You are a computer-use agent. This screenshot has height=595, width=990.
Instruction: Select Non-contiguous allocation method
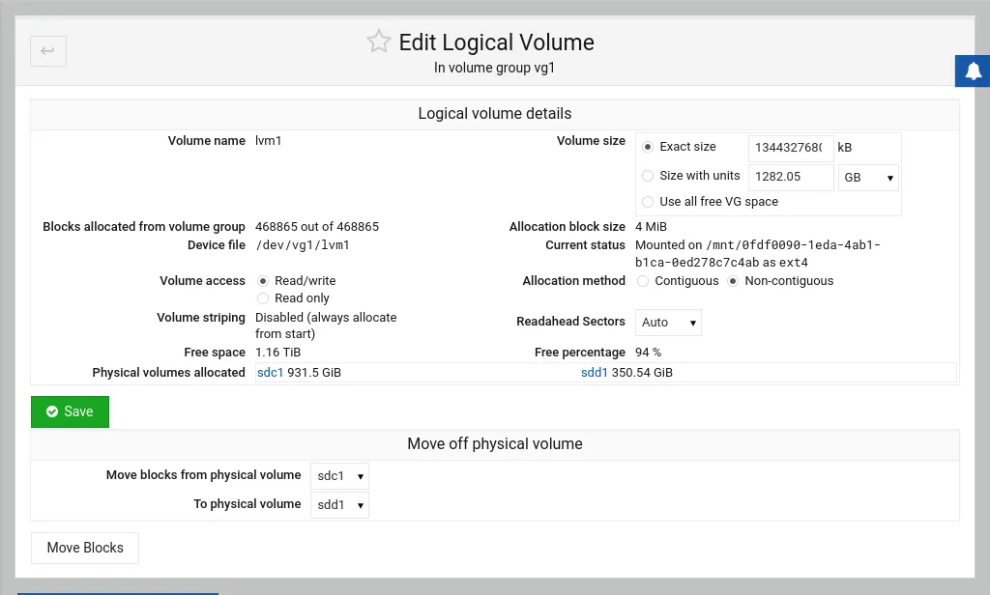[x=733, y=281]
